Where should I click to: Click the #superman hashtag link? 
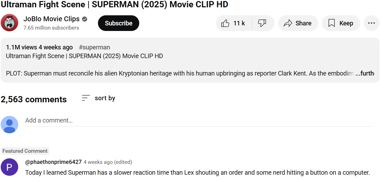[94, 47]
